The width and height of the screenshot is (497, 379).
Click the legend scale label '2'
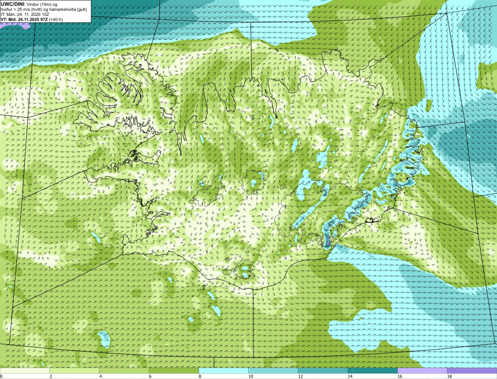pos(51,376)
